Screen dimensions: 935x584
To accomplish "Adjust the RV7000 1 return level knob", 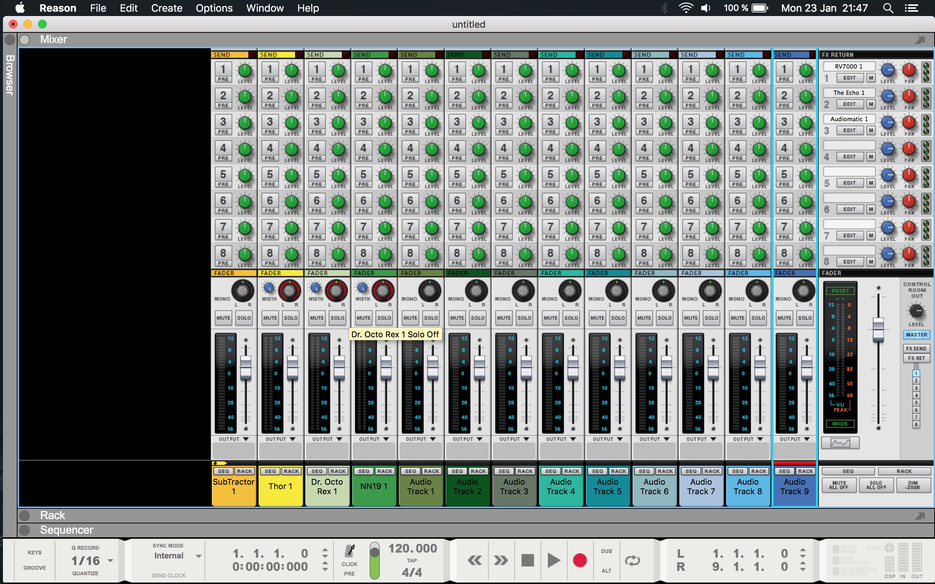I will pyautogui.click(x=888, y=70).
